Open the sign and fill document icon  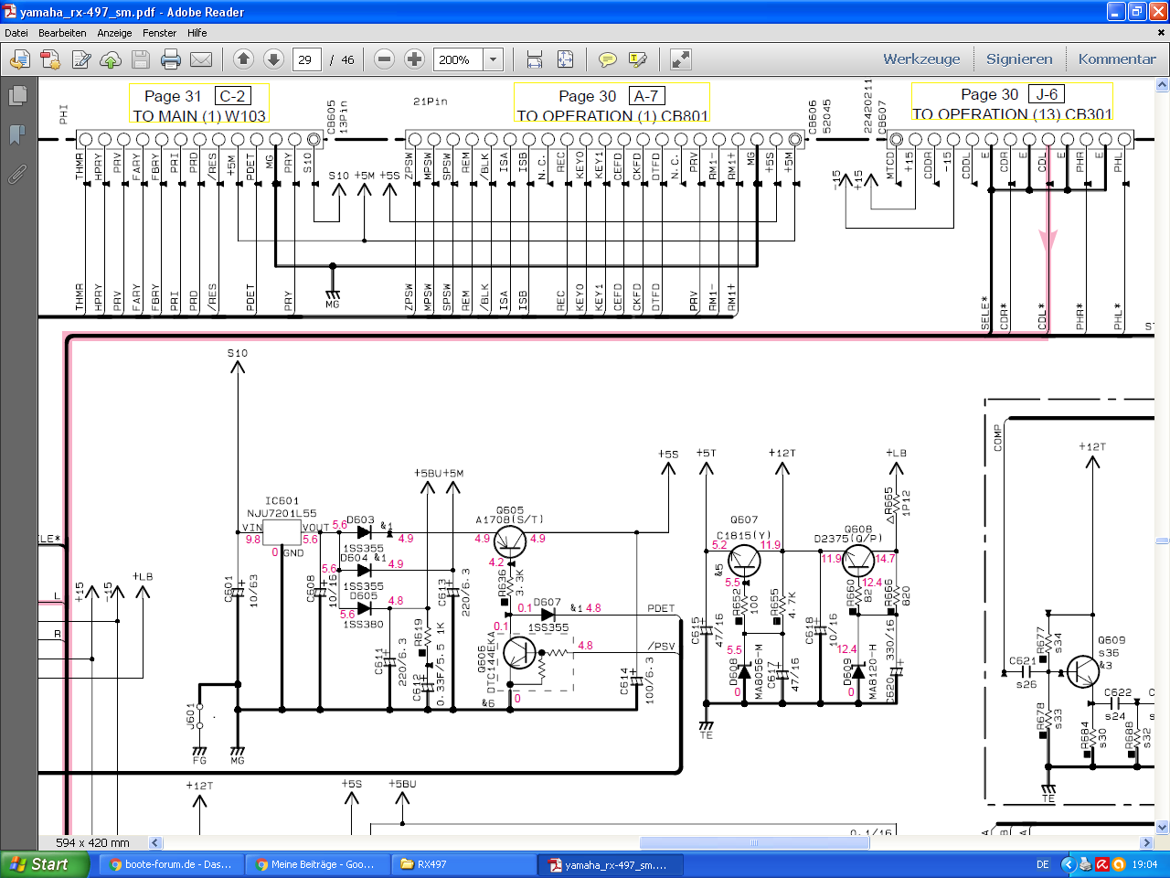click(81, 59)
